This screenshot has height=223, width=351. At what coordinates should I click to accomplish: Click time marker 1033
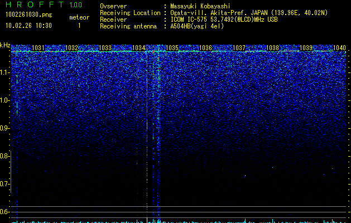tap(105, 48)
